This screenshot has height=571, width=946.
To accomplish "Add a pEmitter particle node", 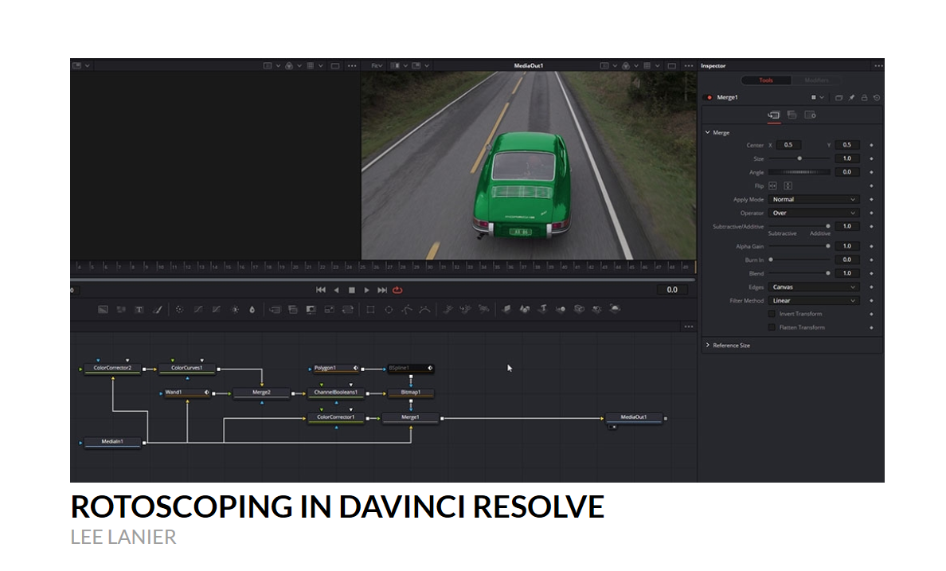I will click(x=448, y=310).
